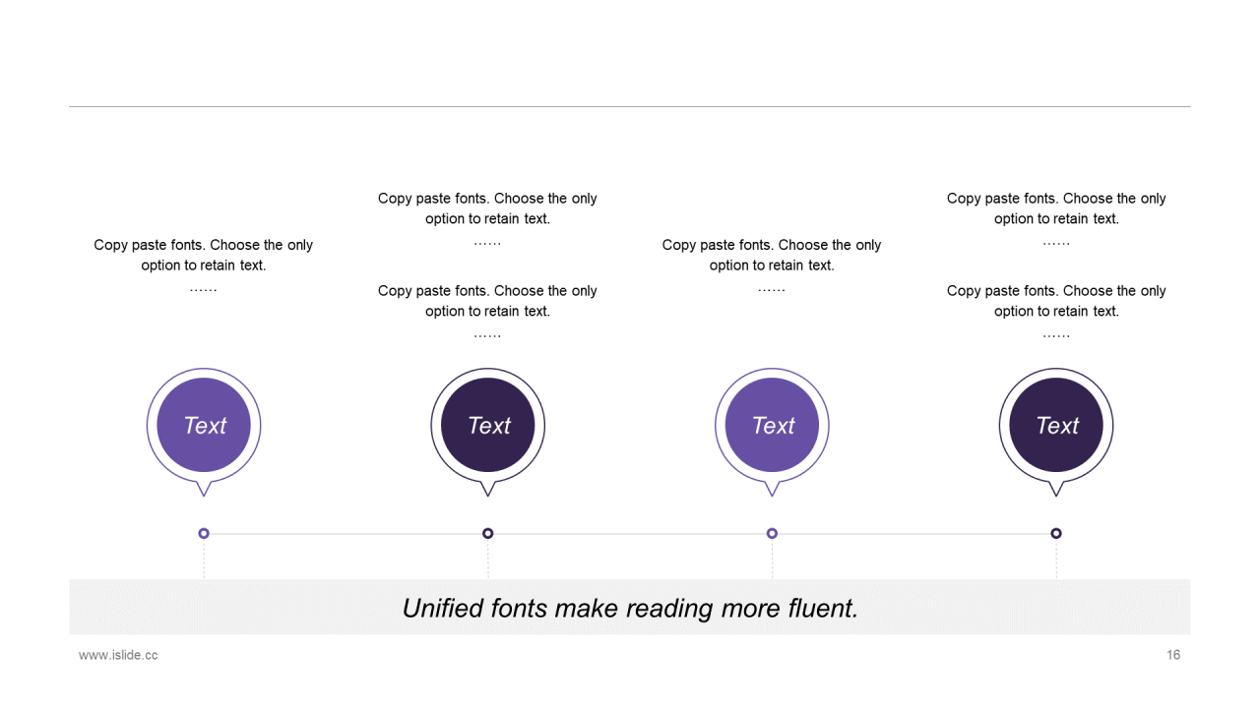Screen dimensions: 1260x708
Task: Select the text block above the third pin
Action: coord(772,265)
